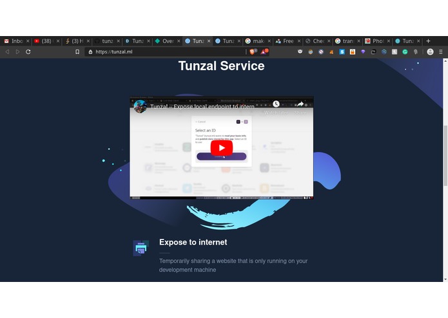Open the orange fox MetaMask extension
This screenshot has height=318, width=448.
[331, 51]
